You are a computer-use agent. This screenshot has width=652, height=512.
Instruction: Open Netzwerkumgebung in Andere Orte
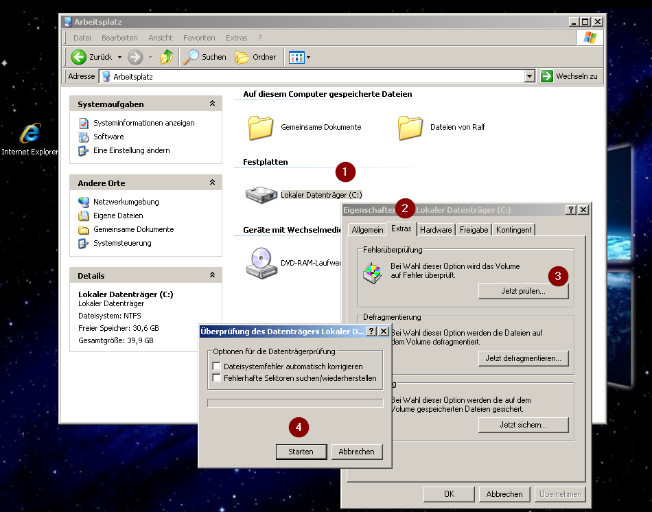[126, 202]
